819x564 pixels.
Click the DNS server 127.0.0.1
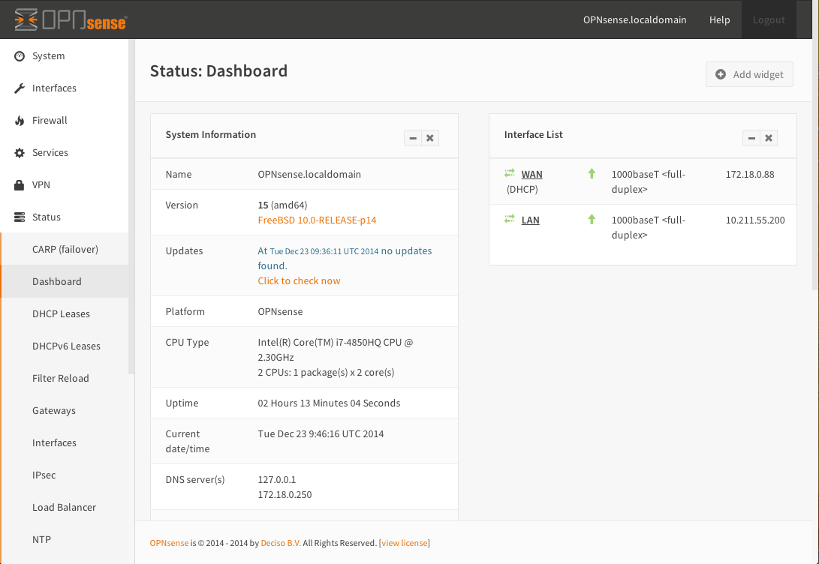tap(277, 479)
